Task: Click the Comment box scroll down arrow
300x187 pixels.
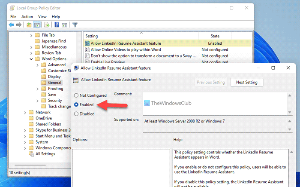Action: (x=290, y=112)
